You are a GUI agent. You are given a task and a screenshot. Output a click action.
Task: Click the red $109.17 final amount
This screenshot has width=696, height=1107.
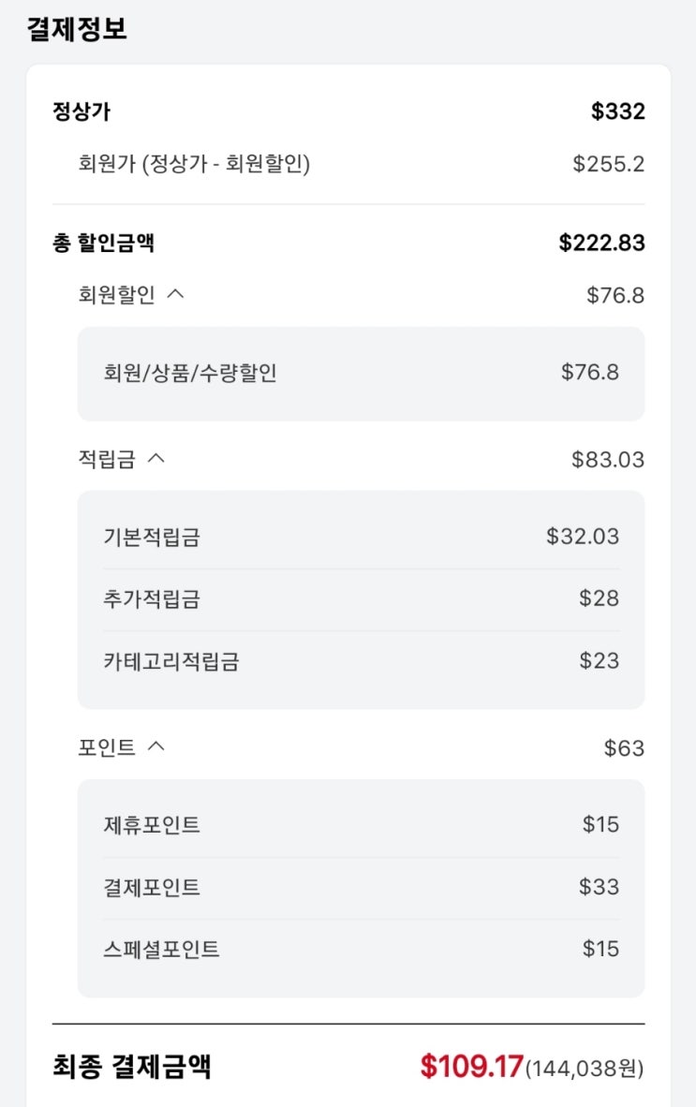click(x=471, y=1067)
